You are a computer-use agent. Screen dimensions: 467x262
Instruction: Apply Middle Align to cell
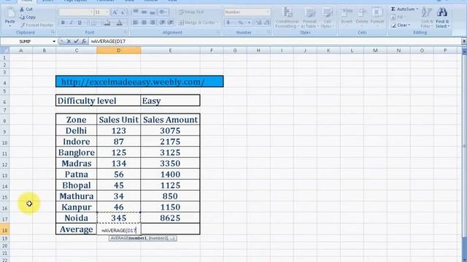144,12
